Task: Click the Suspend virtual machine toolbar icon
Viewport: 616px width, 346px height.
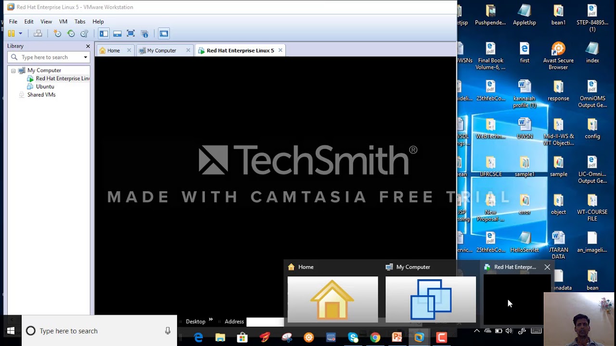Action: (x=11, y=34)
